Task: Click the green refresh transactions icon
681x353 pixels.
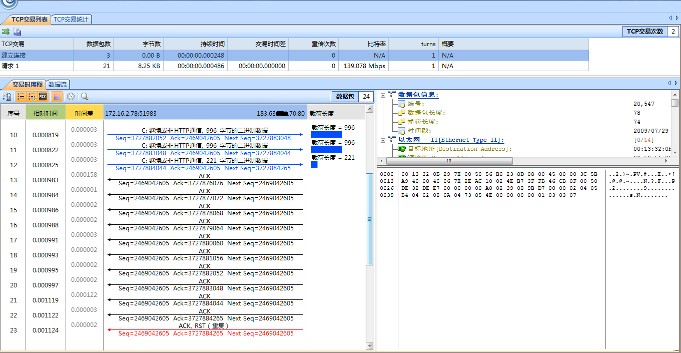Action: pos(6,31)
